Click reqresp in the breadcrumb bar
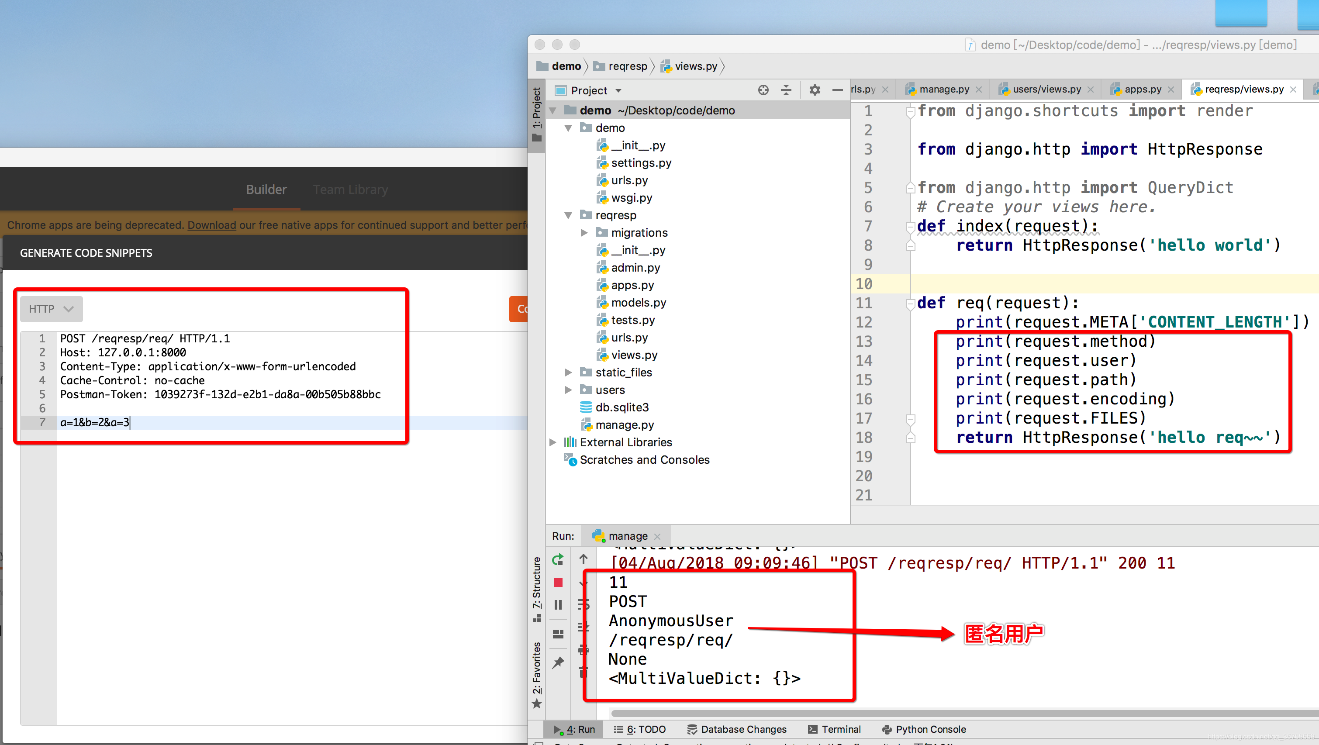 coord(621,66)
